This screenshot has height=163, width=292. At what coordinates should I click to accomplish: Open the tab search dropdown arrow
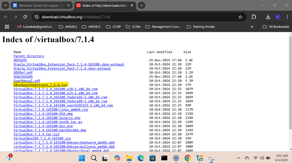click(5, 5)
